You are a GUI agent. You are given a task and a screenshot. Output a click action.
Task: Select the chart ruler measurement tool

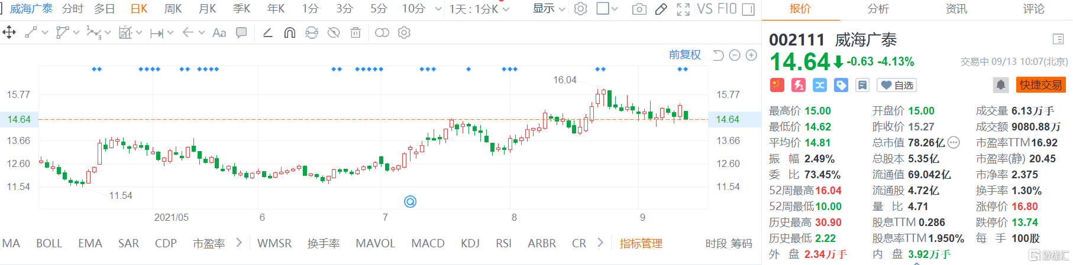(x=125, y=32)
